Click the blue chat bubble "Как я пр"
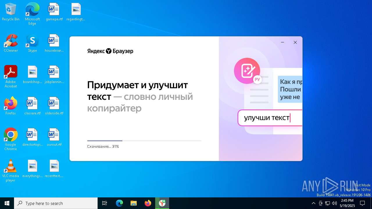Screen dimensions: 372x209 (290, 89)
